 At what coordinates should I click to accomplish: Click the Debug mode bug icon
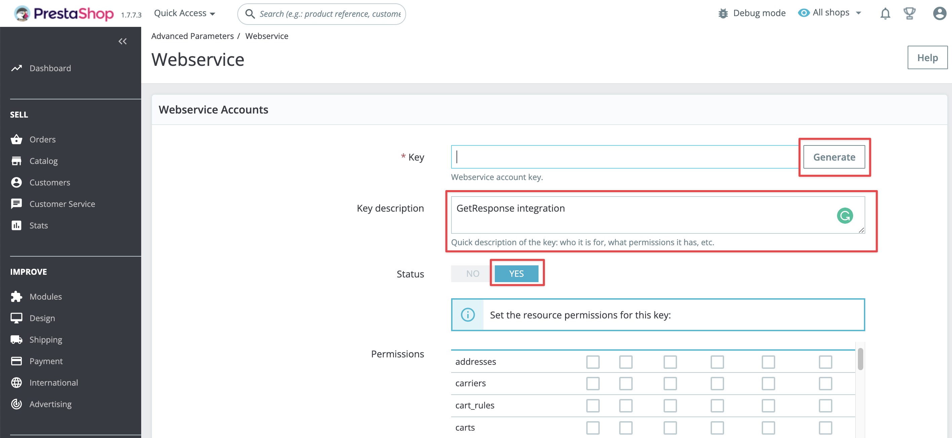click(x=723, y=13)
